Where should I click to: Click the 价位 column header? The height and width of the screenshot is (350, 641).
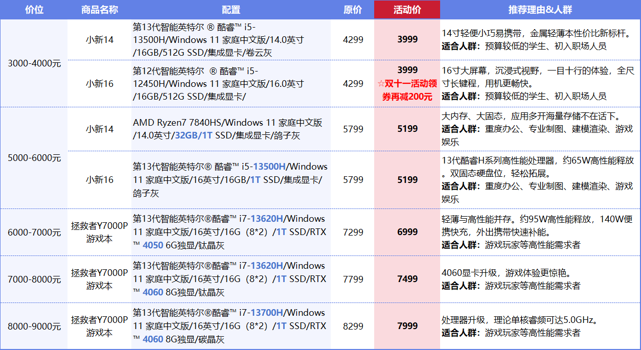point(34,10)
